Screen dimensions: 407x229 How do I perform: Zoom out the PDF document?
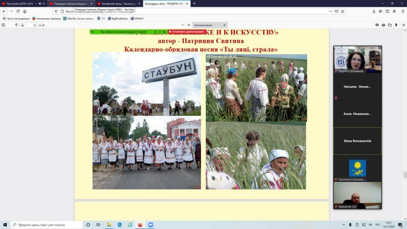click(x=183, y=25)
